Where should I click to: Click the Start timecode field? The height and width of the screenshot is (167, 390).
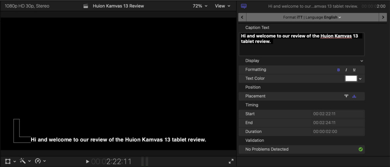[x=338, y=114]
